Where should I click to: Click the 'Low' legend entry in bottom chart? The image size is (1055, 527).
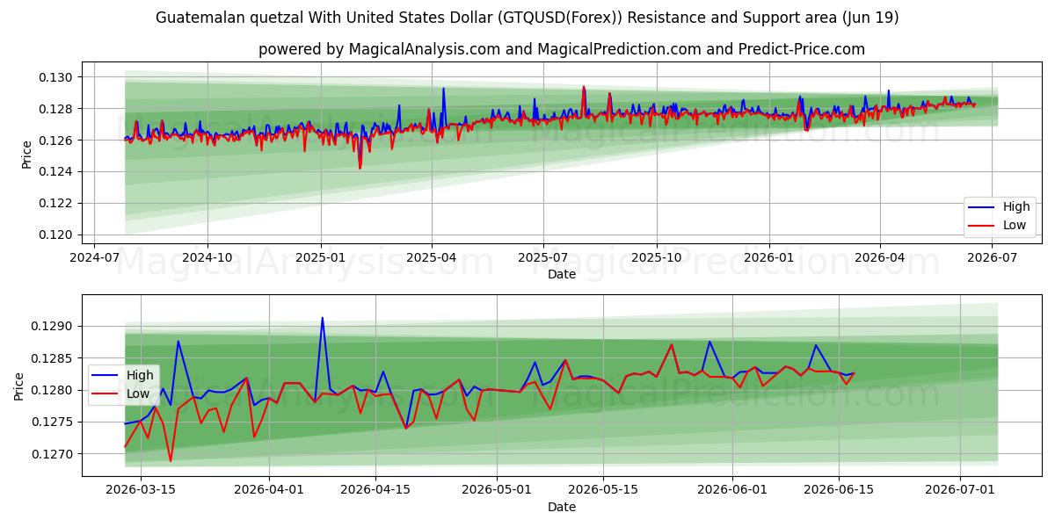click(x=138, y=393)
